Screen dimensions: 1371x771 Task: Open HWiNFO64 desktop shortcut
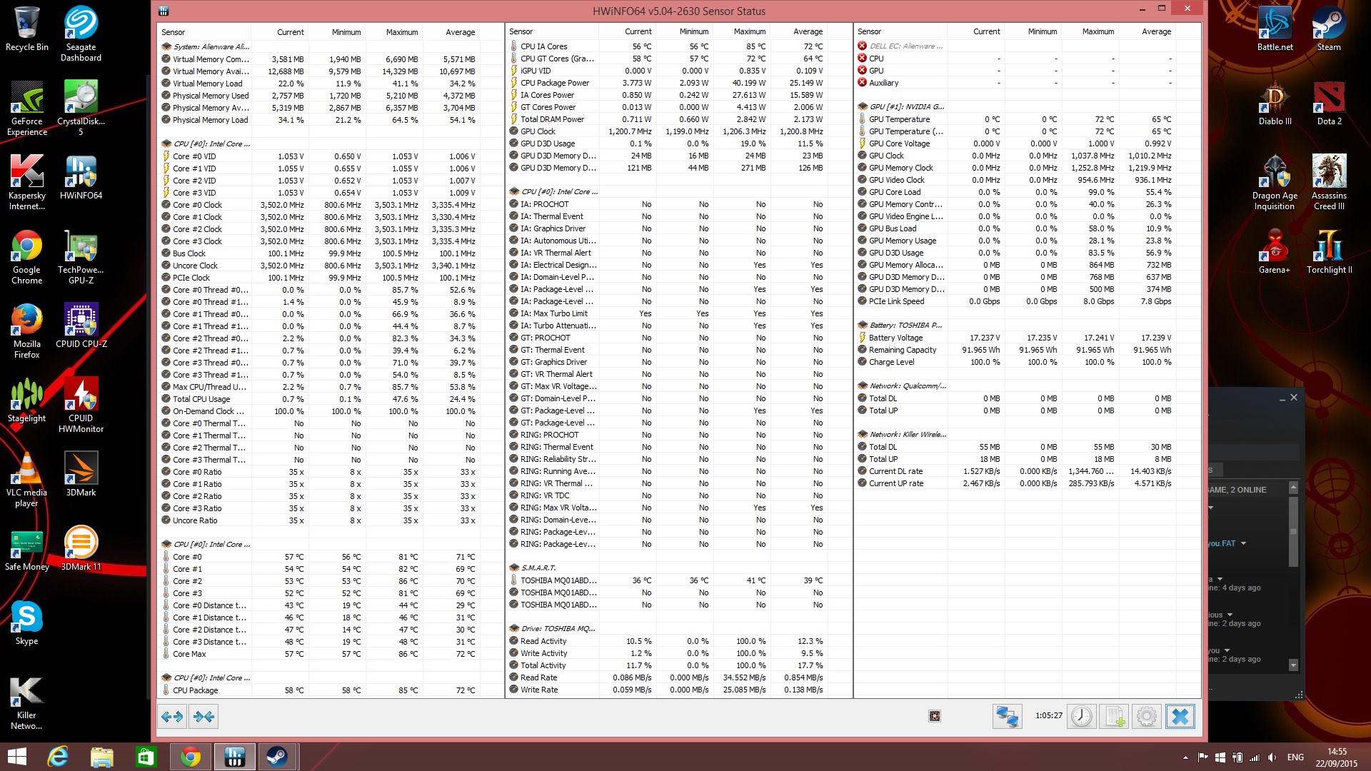tap(81, 178)
